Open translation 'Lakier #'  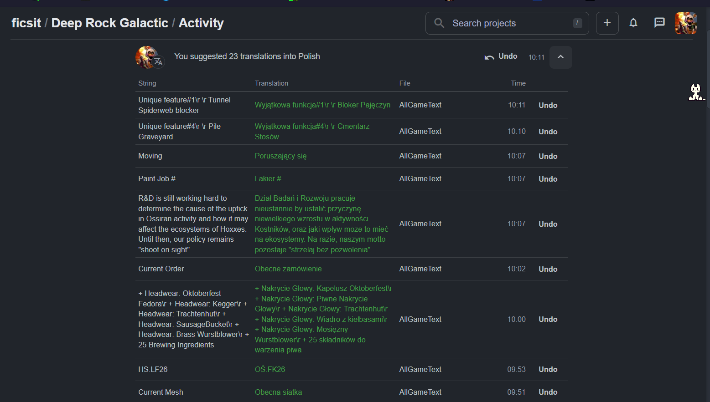click(x=268, y=178)
